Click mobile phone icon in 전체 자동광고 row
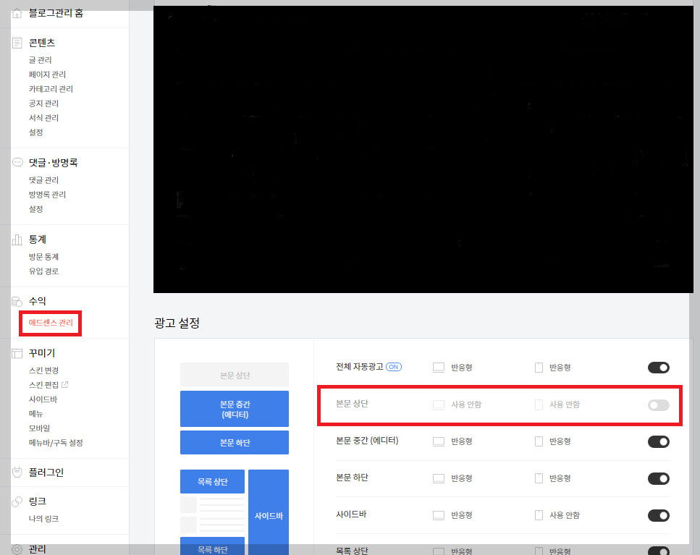Screen dimensions: 700x555 539,368
